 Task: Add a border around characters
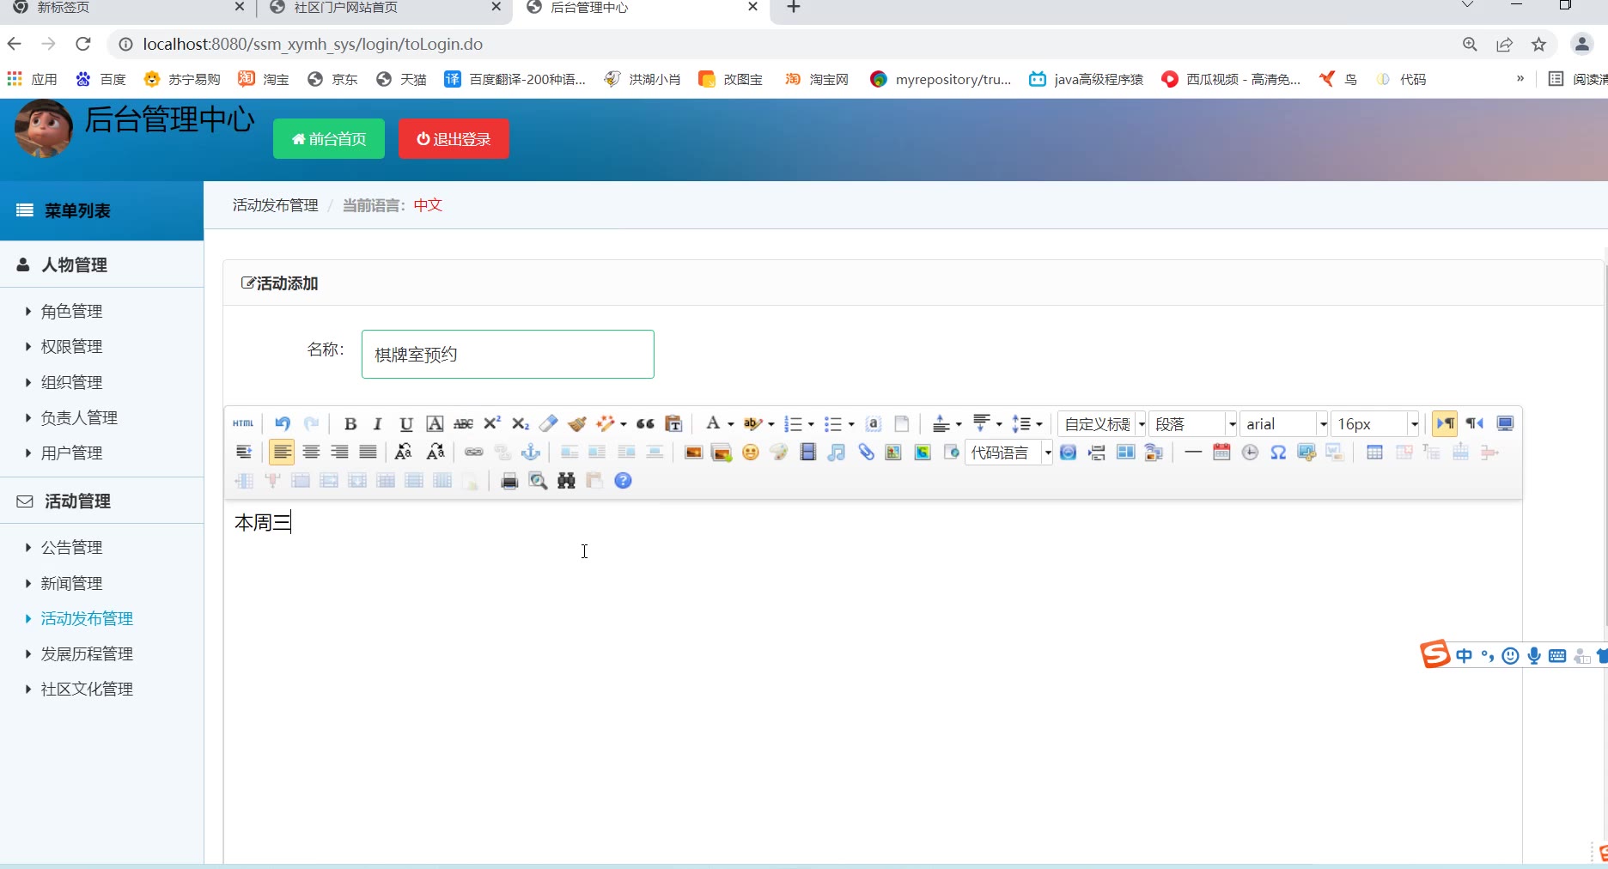435,423
